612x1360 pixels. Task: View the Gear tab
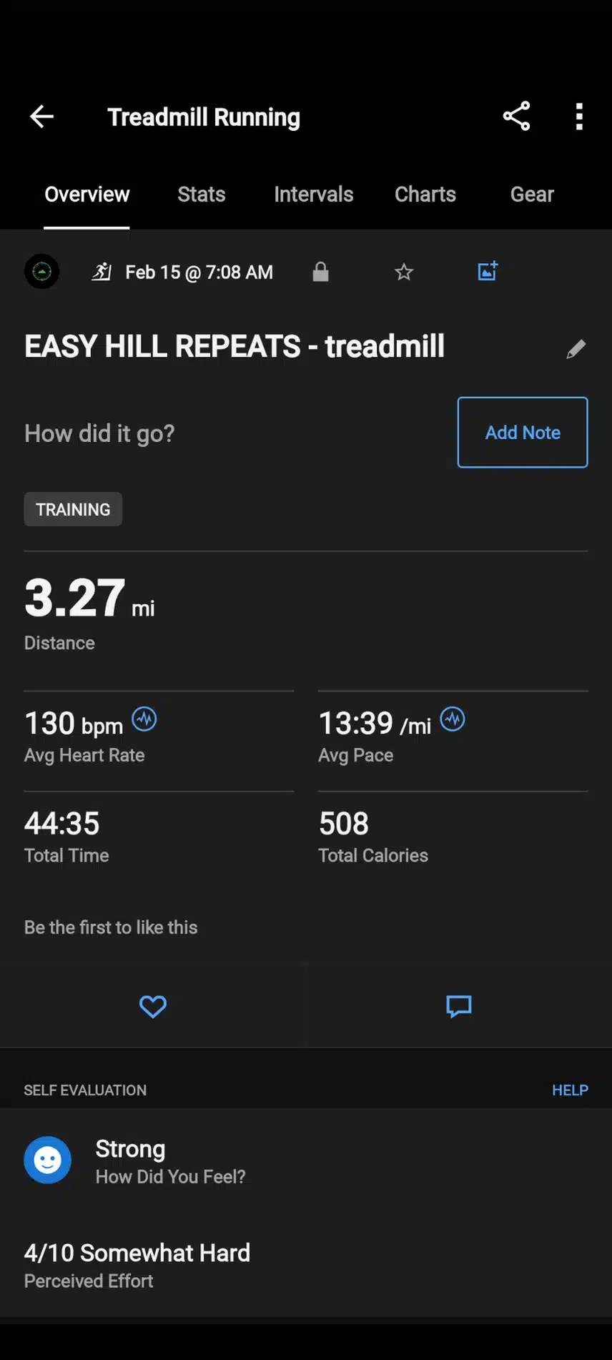pos(532,194)
